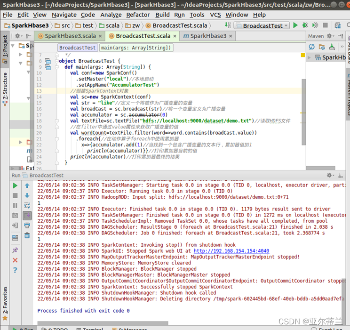350x330 pixels.
Task: Collapse the project tool window icon
Action: pos(29,36)
